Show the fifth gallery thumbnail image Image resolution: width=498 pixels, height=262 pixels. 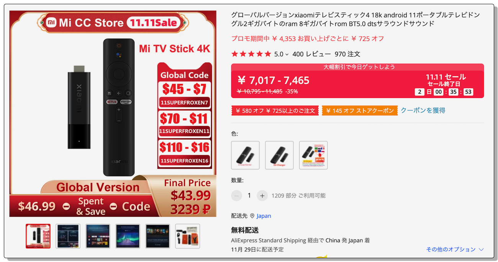click(157, 236)
